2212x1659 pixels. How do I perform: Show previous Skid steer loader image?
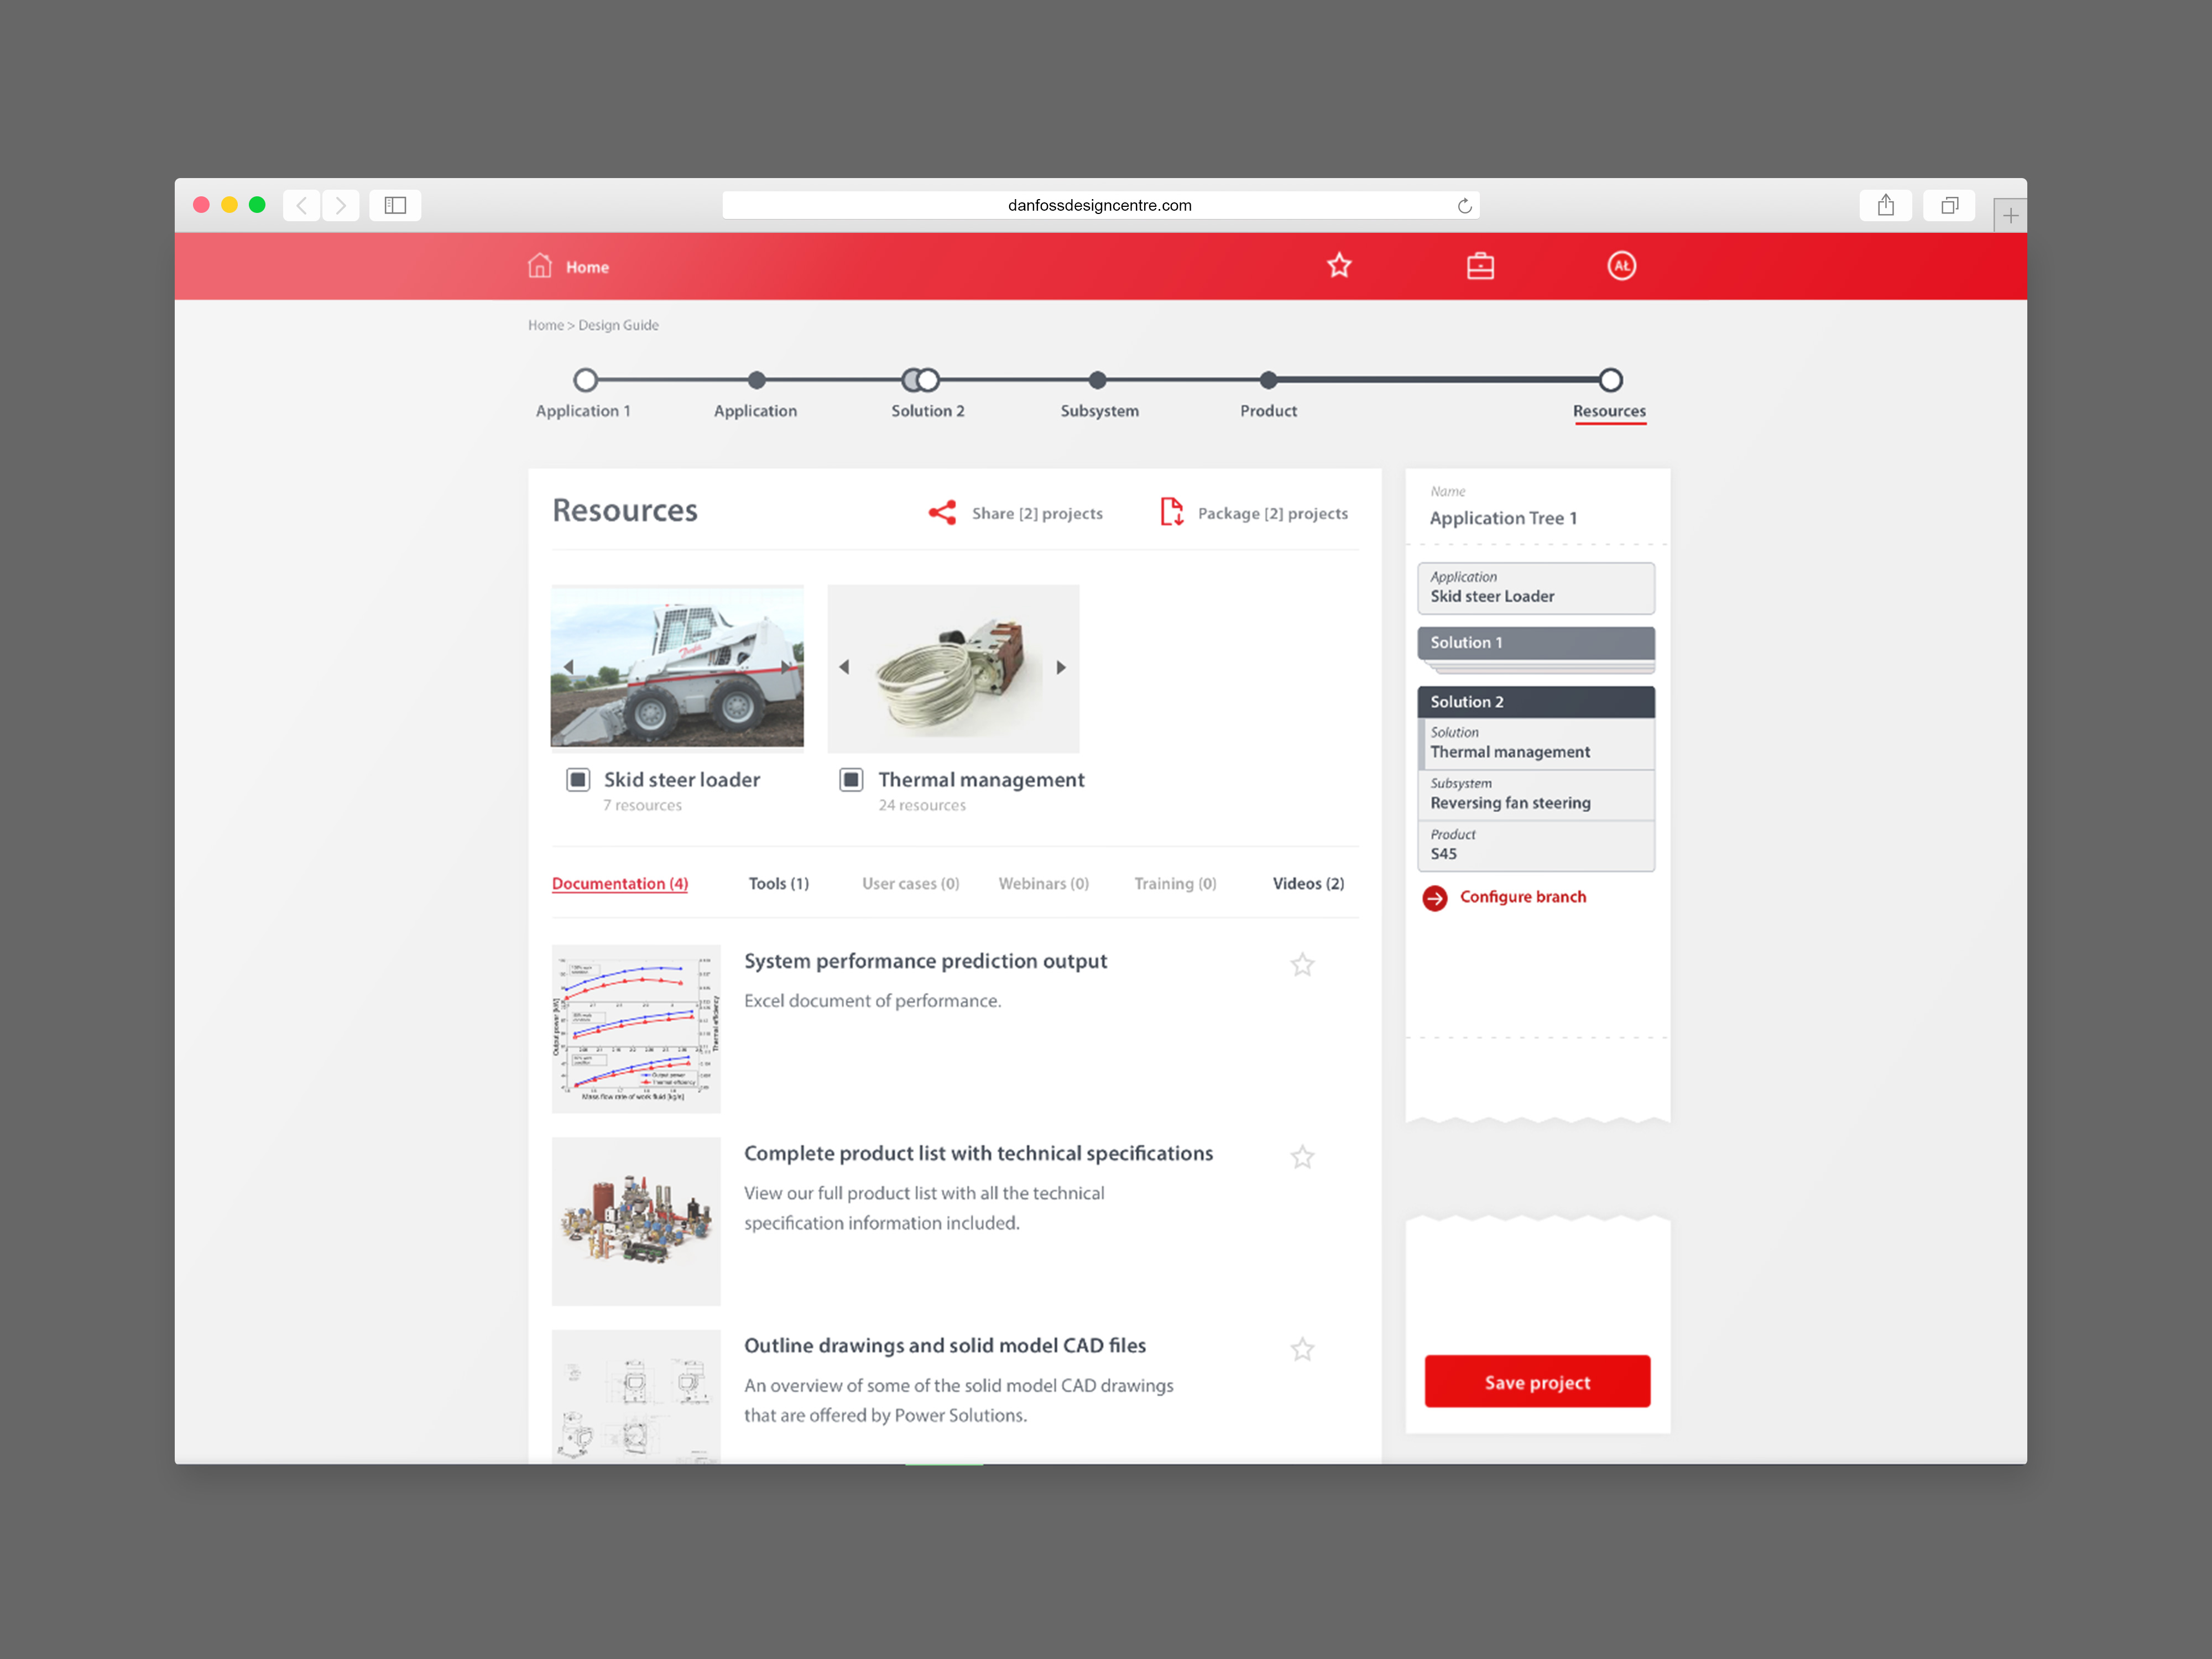tap(568, 667)
